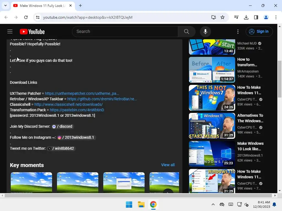Open Michael MJD video thumbnail 13:40
282x211 pixels.
tap(212, 47)
